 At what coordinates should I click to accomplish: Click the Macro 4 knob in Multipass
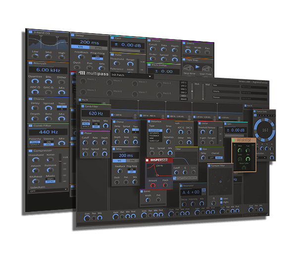point(159,84)
